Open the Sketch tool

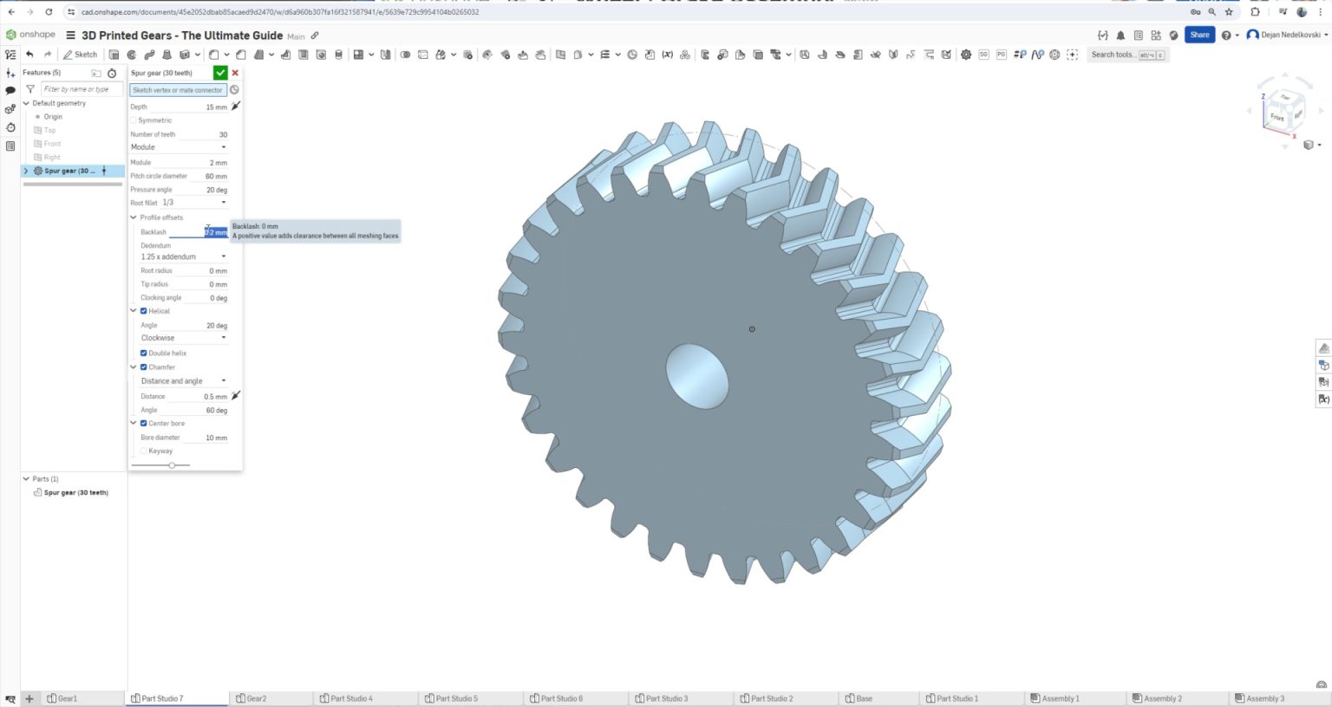(81, 54)
